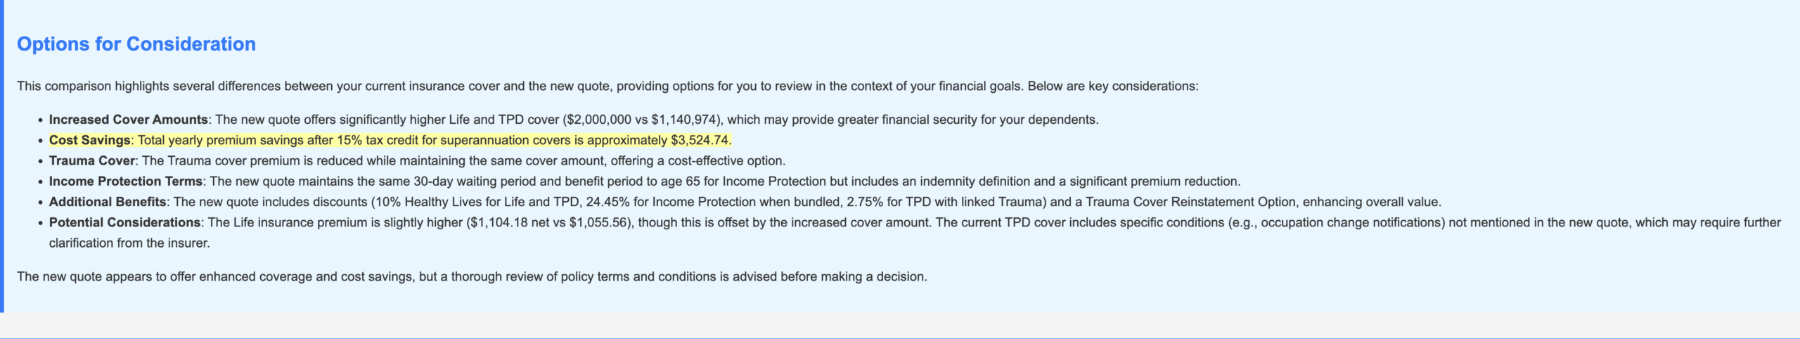Click the Potential Considerations bold label

[125, 222]
